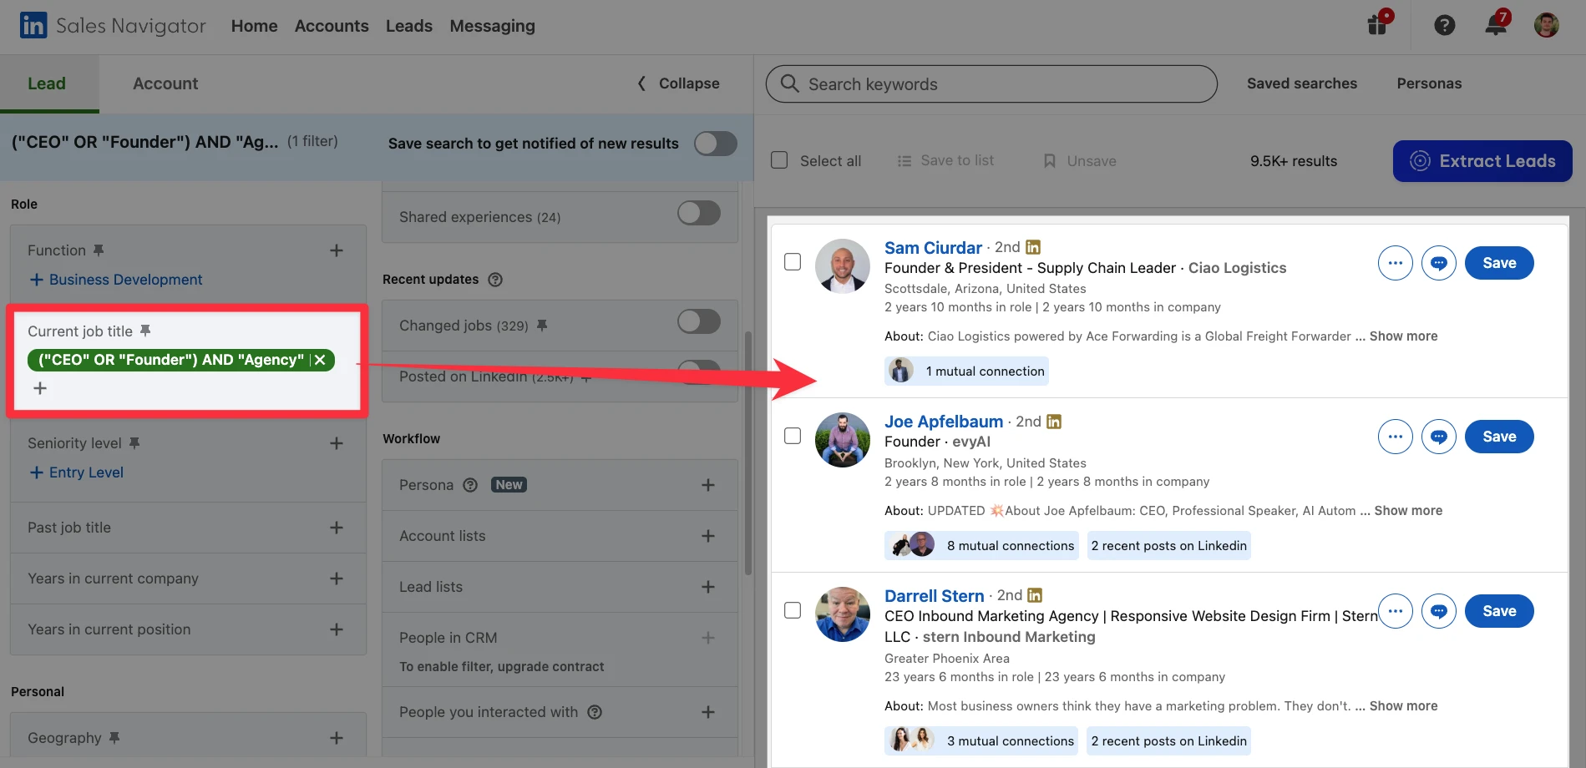
Task: Open the People you interacted with help icon
Action: point(595,712)
